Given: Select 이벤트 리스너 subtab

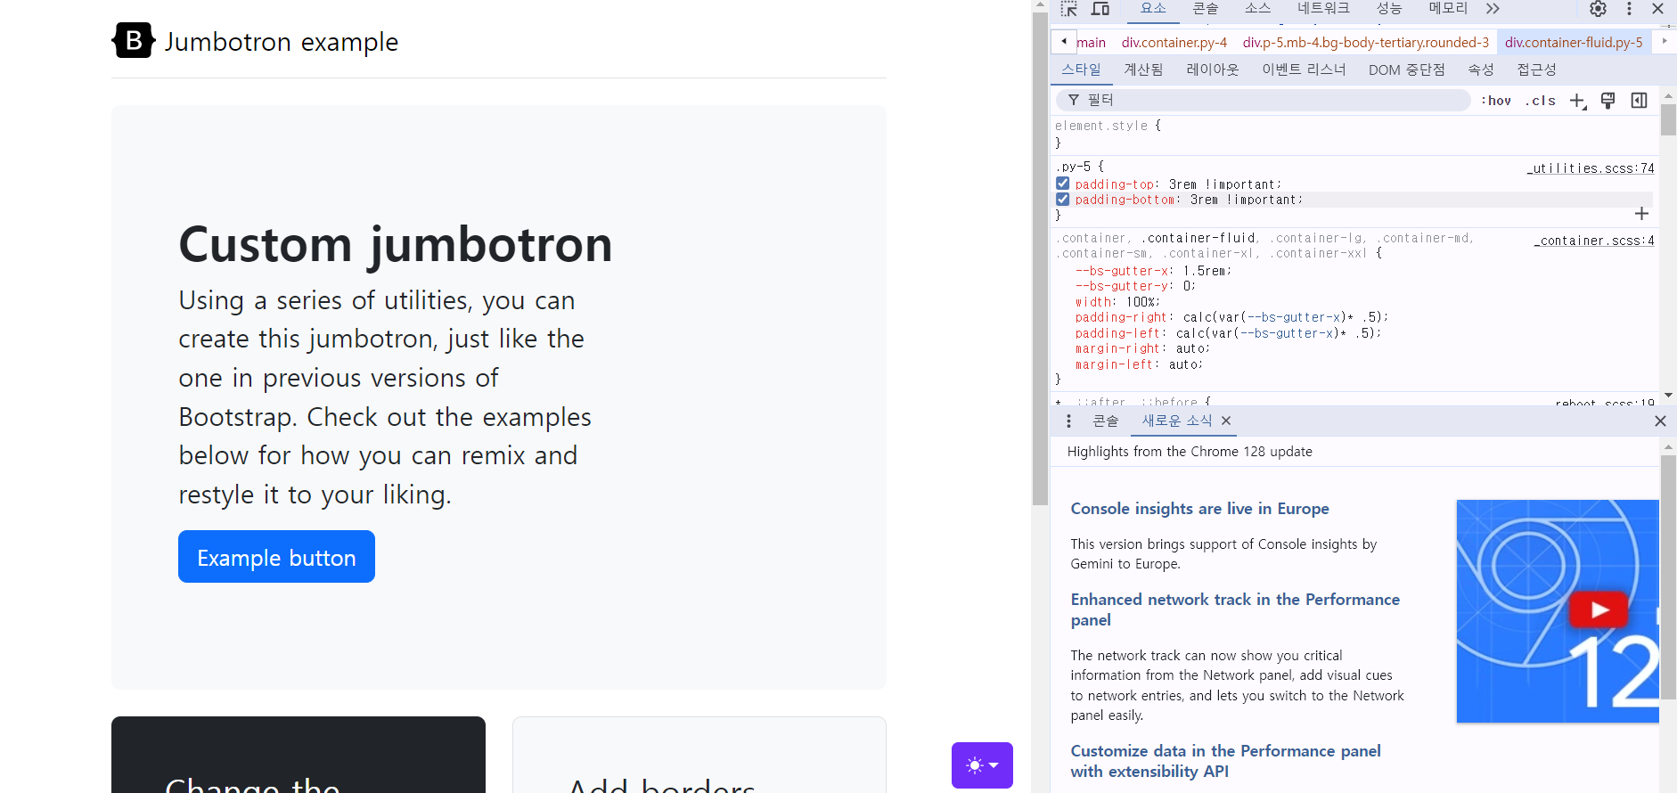Looking at the screenshot, I should pyautogui.click(x=1304, y=69).
